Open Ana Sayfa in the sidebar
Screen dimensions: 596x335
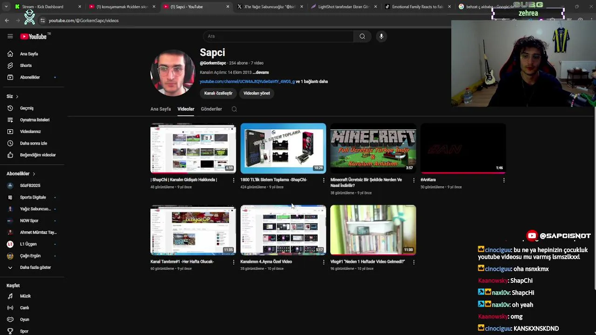coord(29,54)
